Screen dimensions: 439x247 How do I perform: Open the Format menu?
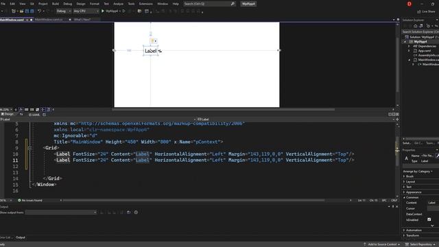pyautogui.click(x=95, y=3)
